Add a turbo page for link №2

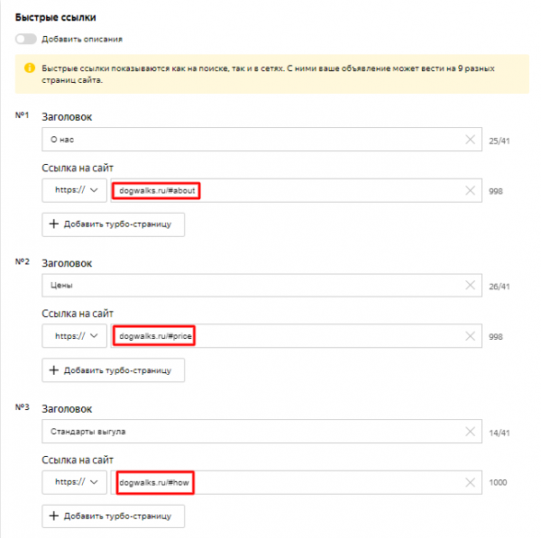pyautogui.click(x=113, y=369)
